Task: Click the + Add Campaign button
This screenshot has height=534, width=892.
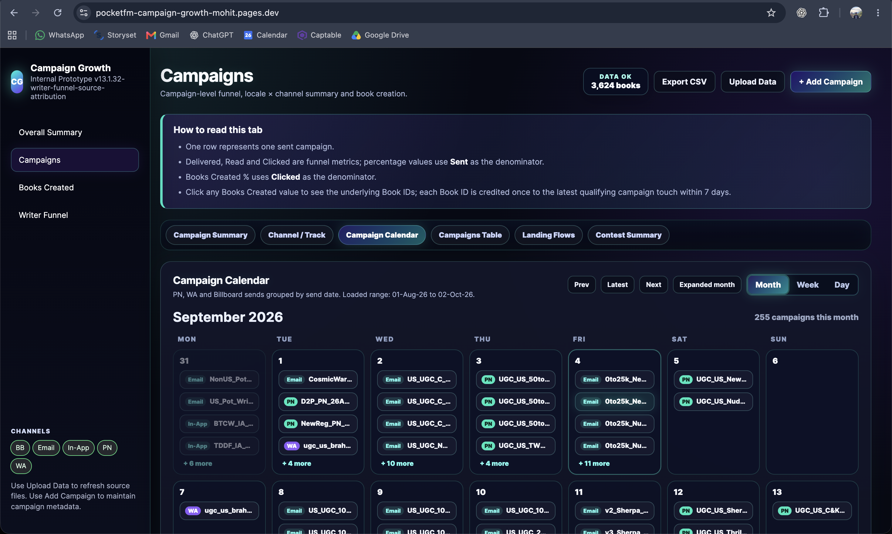Action: point(830,82)
